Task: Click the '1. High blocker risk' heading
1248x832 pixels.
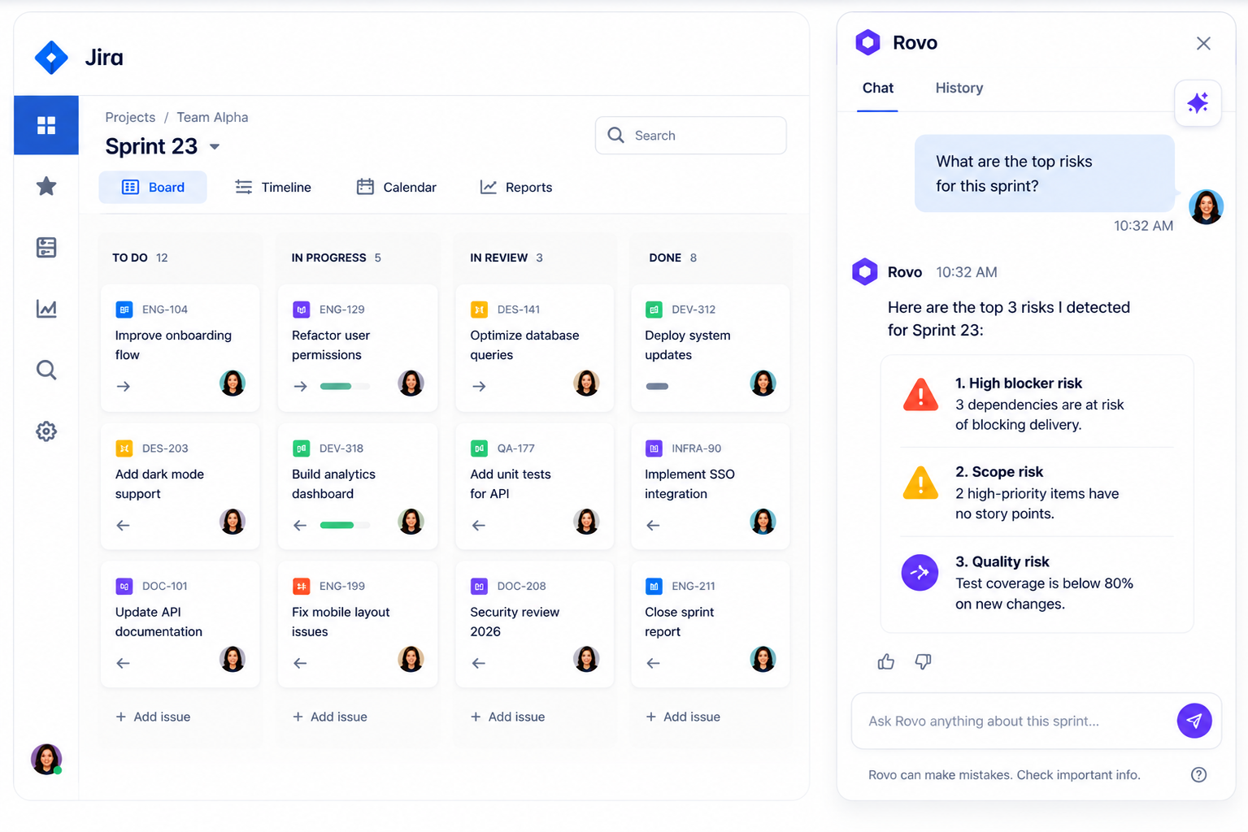Action: [1019, 383]
